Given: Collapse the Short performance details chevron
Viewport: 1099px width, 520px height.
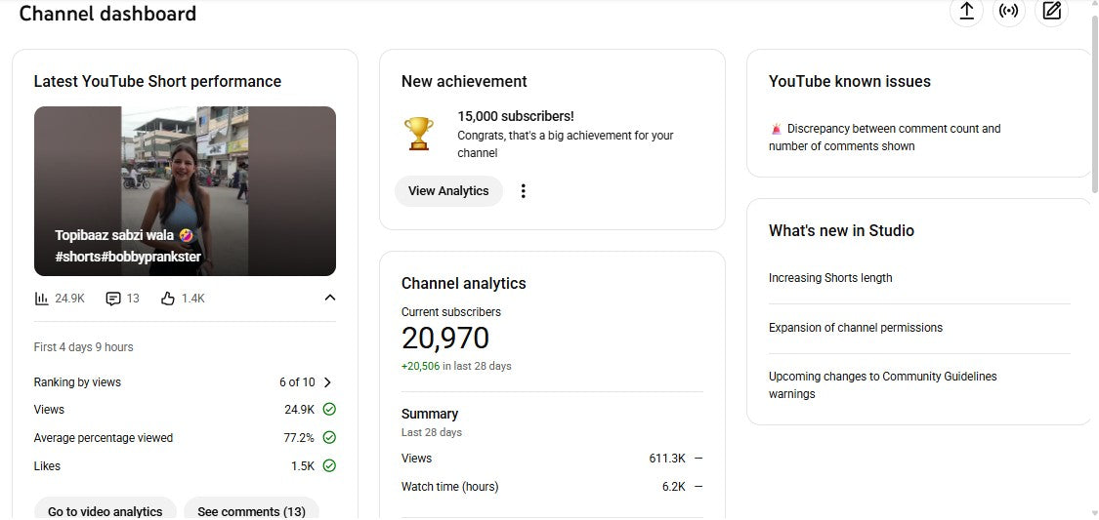Looking at the screenshot, I should [329, 298].
